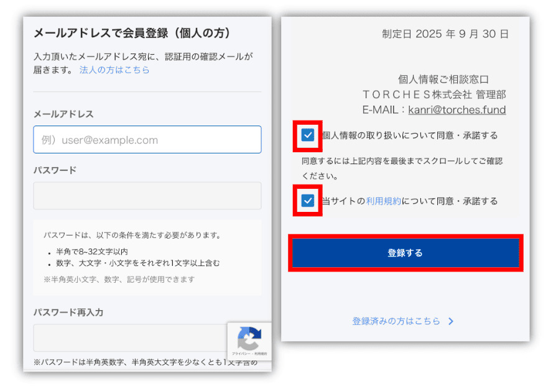Viewport: 556px width, 389px height.
Task: Click the パスワード input field
Action: point(147,196)
